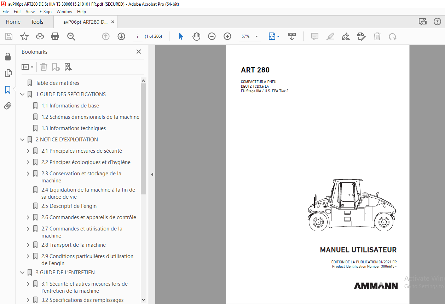
Task: Click the Delete trash icon in main toolbar
Action: [x=377, y=36]
